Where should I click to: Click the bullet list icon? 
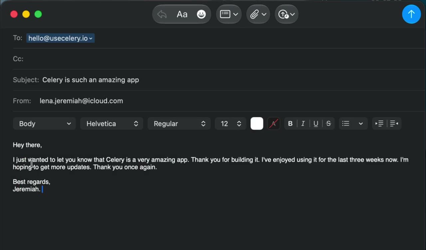[346, 124]
